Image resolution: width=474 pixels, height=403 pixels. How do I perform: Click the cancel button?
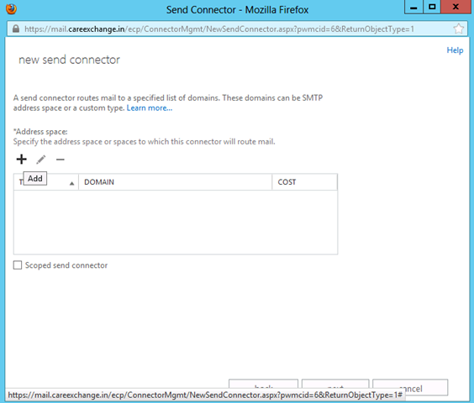coord(410,387)
